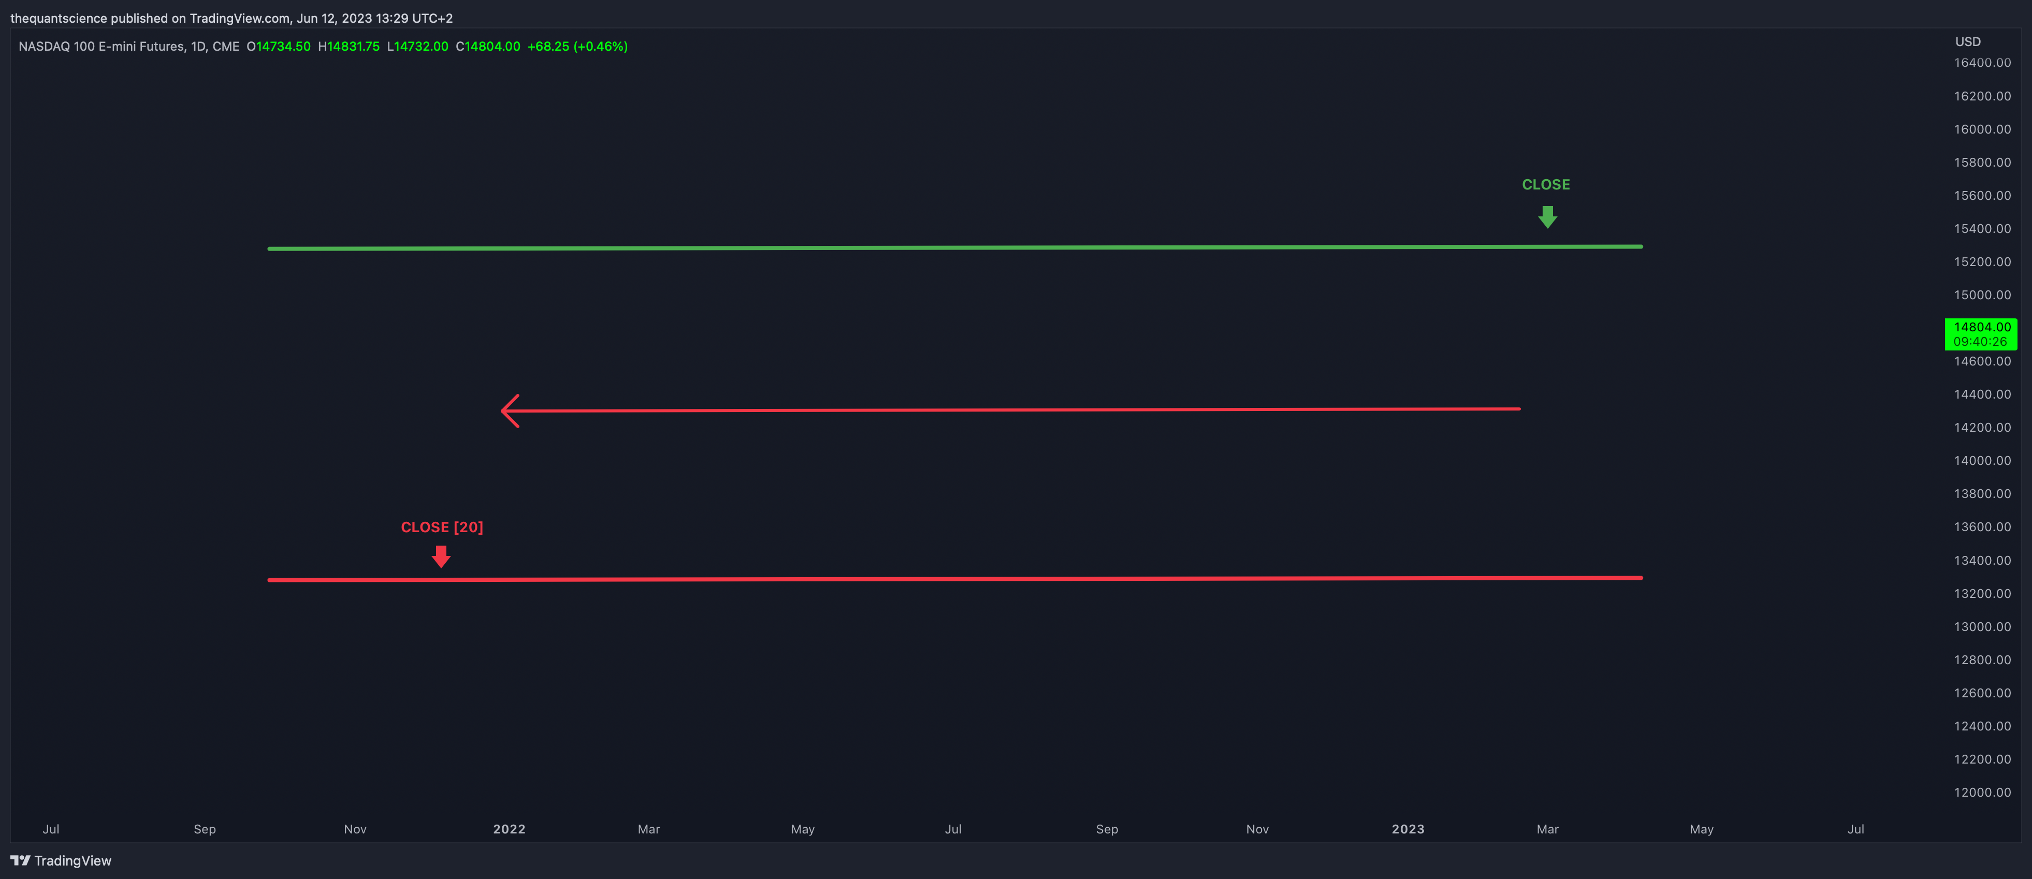This screenshot has height=879, width=2032.
Task: Click the Sep label left of 2022 on time axis
Action: (205, 829)
